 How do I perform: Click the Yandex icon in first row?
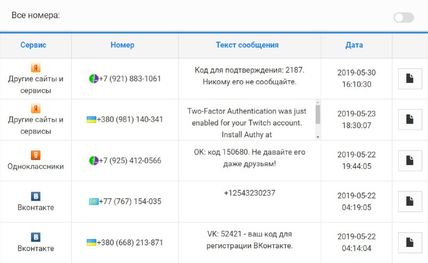tap(35, 67)
